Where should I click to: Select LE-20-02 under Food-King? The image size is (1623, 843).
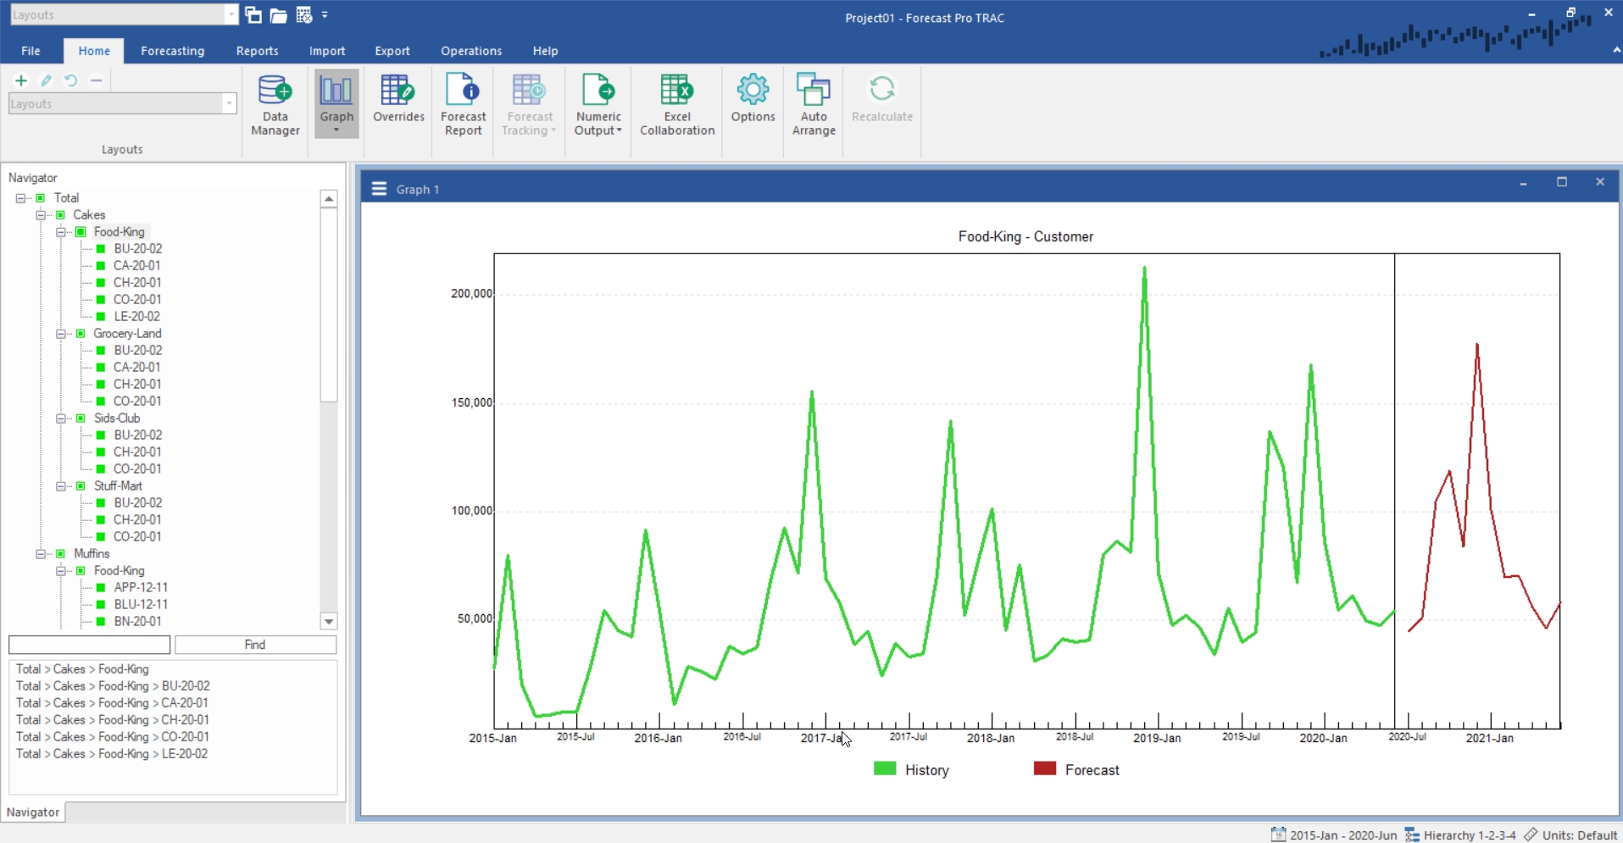click(137, 316)
